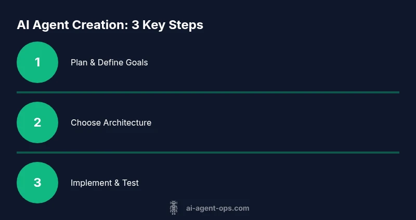
Task: Select the "Plan & Define Goals" step label
Action: (x=109, y=62)
